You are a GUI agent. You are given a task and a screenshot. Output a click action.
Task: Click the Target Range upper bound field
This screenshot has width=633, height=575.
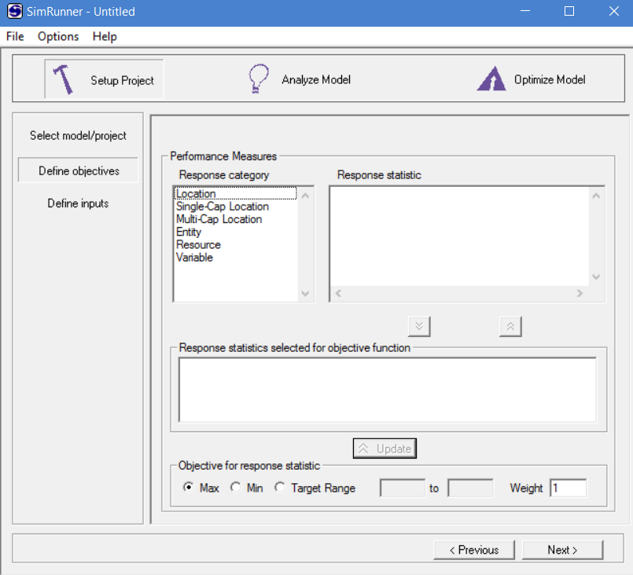point(470,489)
